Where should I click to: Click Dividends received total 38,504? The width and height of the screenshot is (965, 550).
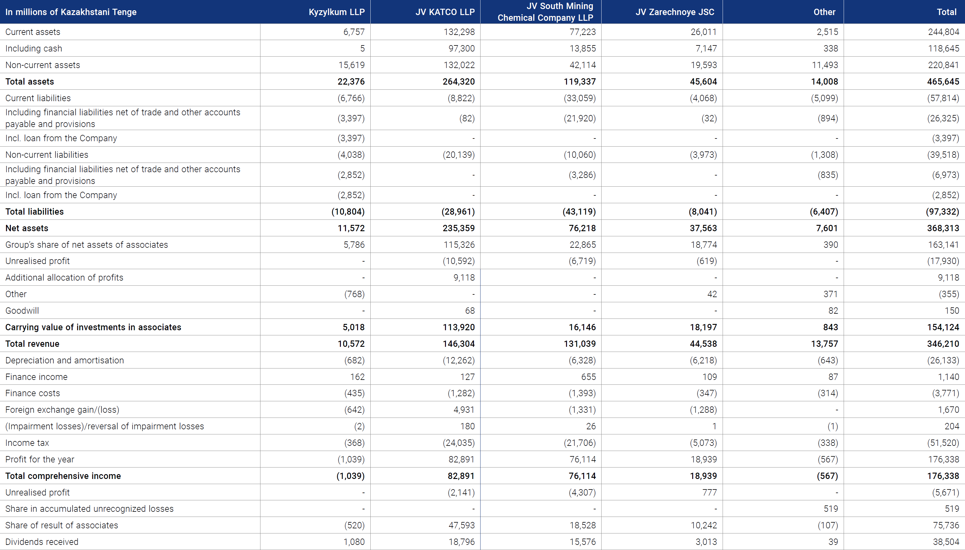[x=946, y=542]
